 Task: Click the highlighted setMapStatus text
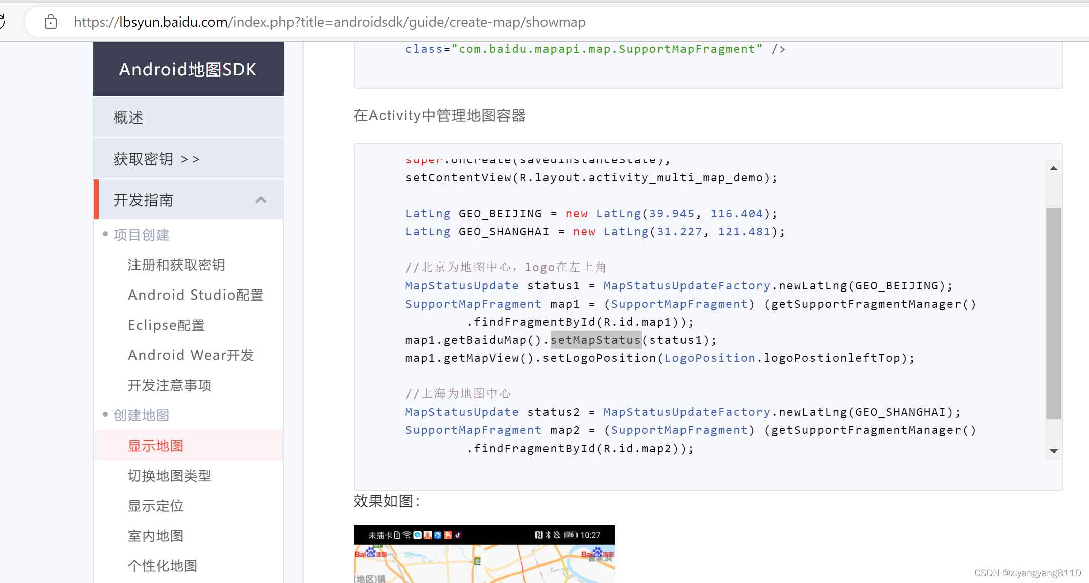596,340
